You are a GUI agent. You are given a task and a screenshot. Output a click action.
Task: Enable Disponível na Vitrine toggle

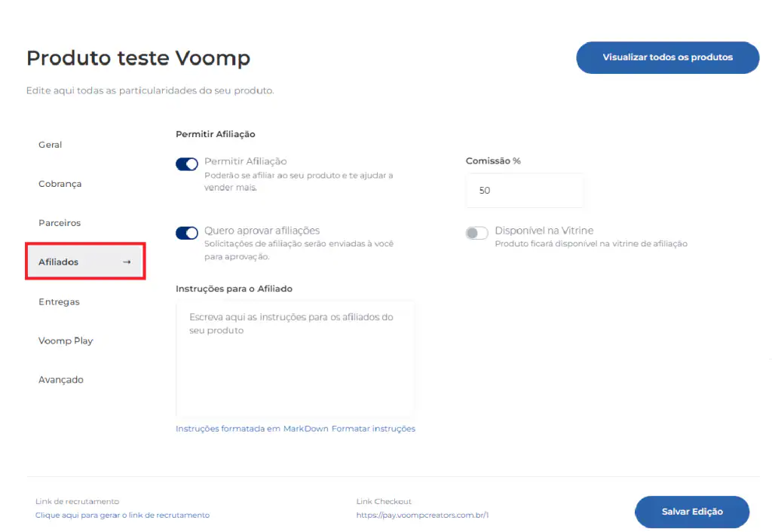[476, 233]
